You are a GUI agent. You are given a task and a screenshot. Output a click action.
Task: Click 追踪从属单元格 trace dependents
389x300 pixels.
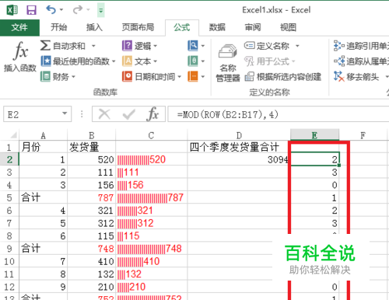(x=361, y=61)
